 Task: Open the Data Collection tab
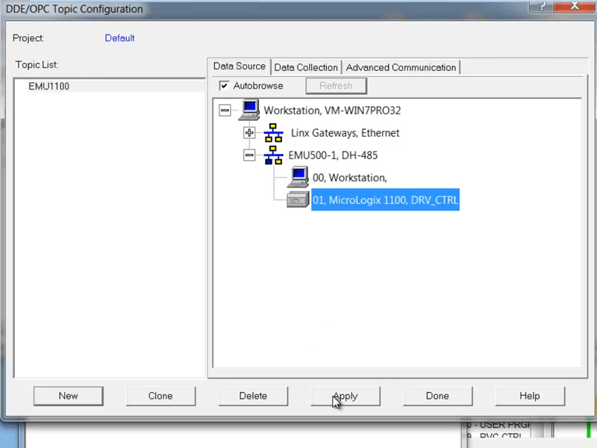coord(306,67)
